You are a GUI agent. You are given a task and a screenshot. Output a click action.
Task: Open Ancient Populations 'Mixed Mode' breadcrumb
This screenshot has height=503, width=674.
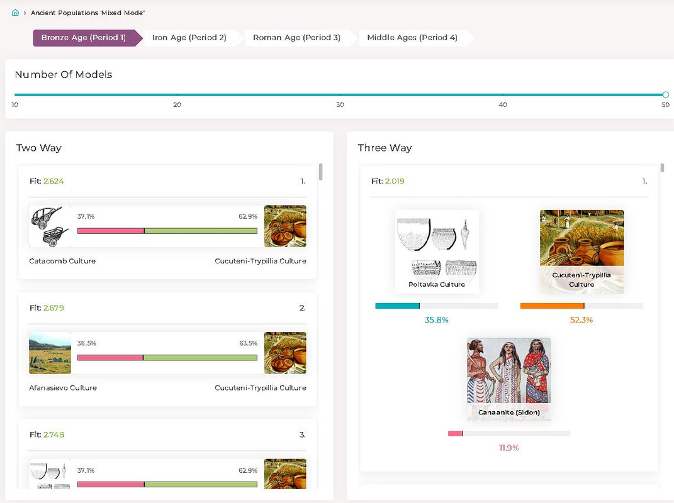click(87, 13)
